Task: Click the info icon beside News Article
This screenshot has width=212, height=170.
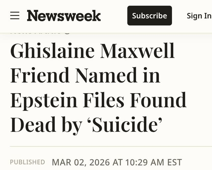Action: [67, 33]
